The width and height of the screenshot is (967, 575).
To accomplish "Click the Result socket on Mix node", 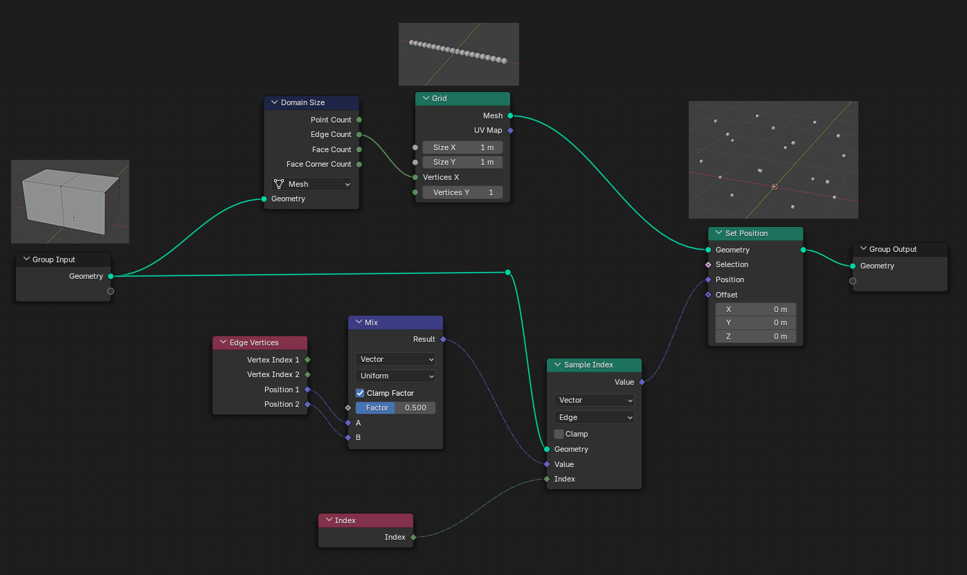I will (443, 339).
